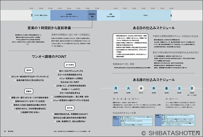Image resolution: width=203 pixels, height=137 pixels.
Task: Click the 21:00 time label
Action: coord(60,8)
